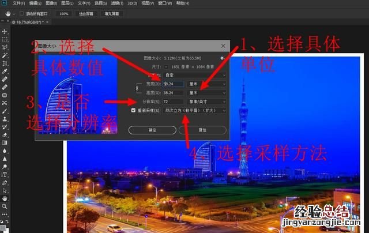Swap foreground and background colors
Viewport: 369px width, 233px height.
7,221
